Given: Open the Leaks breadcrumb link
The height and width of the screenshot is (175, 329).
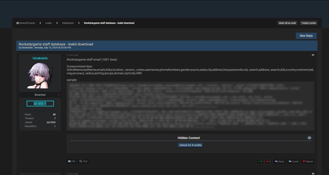Looking at the screenshot, I should (x=48, y=23).
